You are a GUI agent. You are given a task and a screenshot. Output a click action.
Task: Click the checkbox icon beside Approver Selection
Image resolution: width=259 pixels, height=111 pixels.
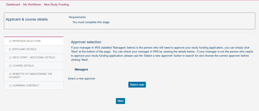pos(10,41)
